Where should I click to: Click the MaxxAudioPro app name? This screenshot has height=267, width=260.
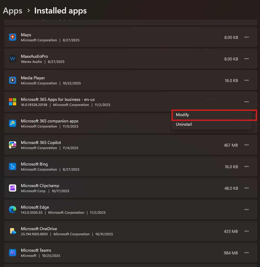click(x=34, y=56)
